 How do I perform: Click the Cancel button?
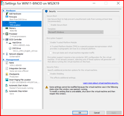pyautogui.click(x=97, y=113)
